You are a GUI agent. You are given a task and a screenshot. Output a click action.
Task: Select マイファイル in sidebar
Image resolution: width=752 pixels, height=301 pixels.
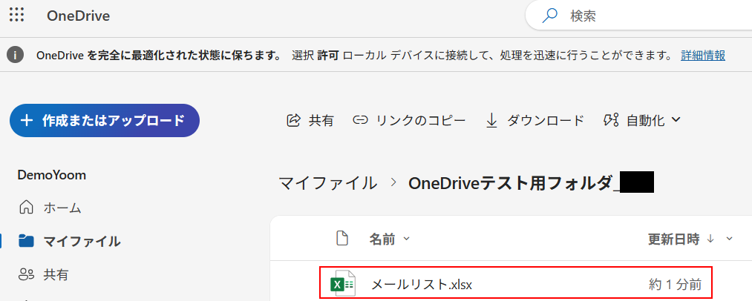point(82,241)
